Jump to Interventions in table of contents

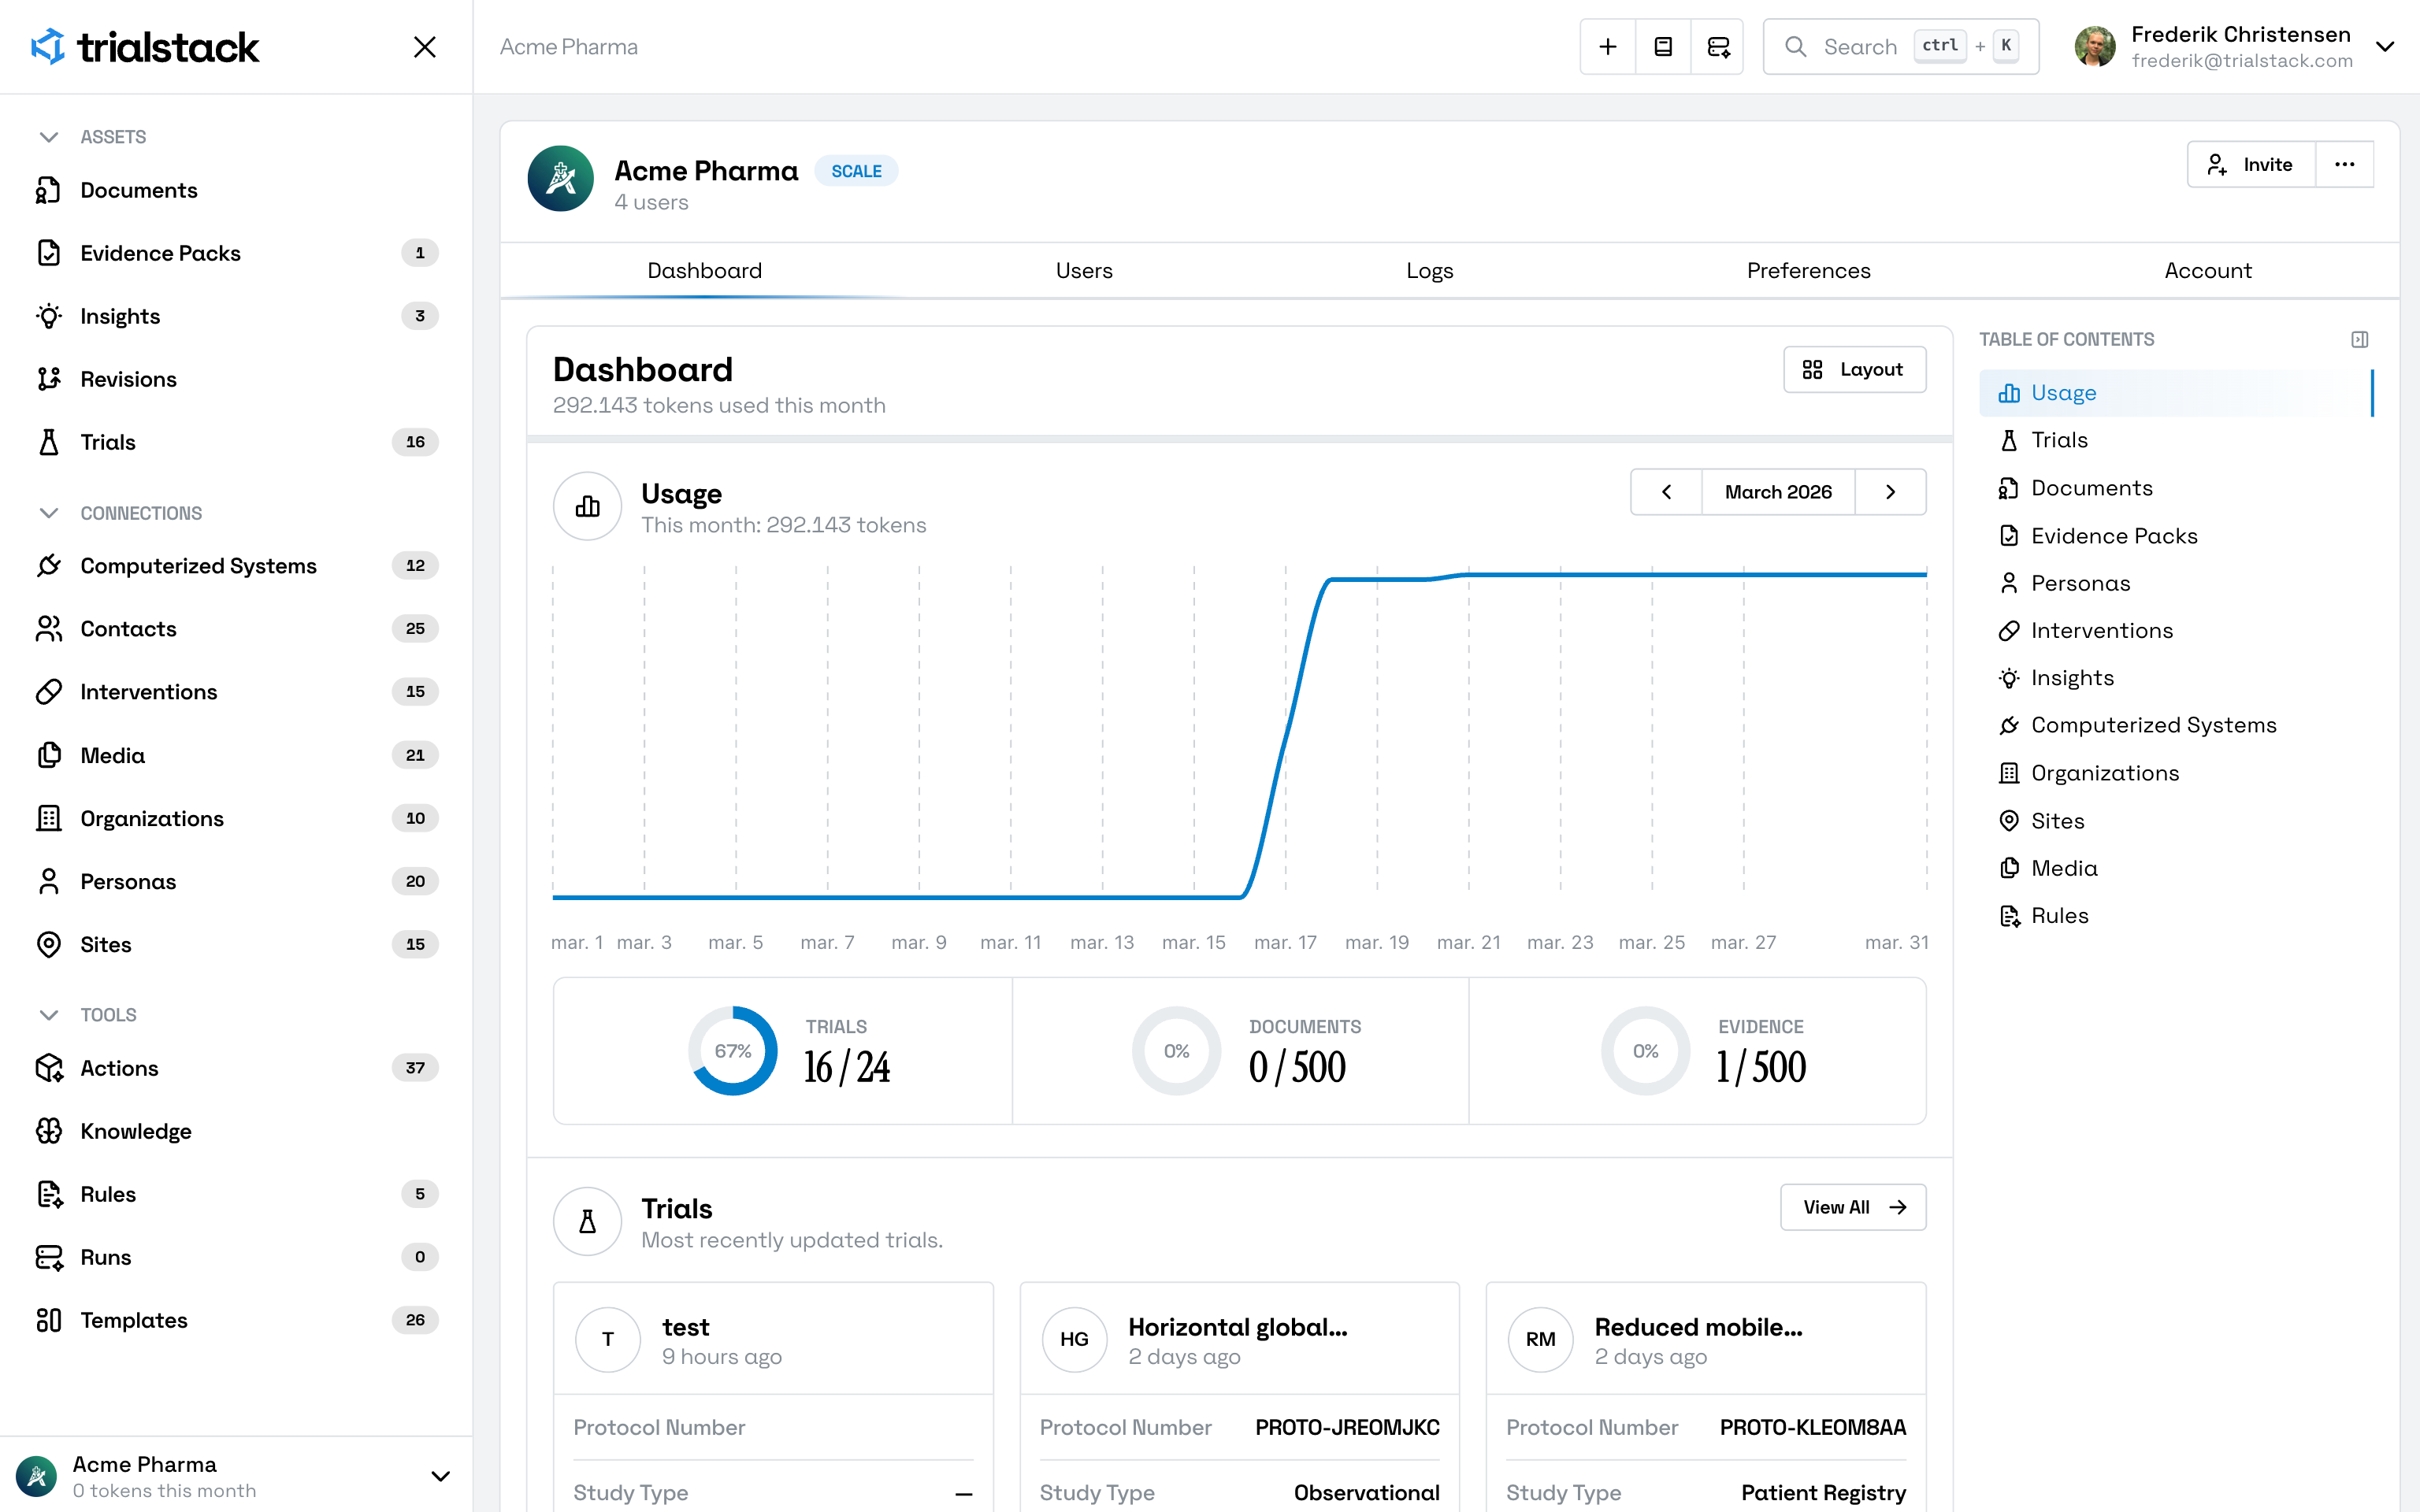coord(2175,631)
